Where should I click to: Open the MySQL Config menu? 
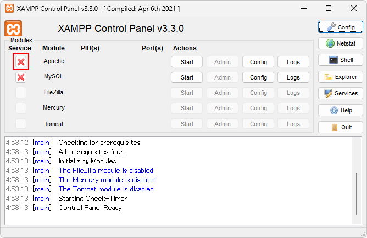click(x=258, y=77)
